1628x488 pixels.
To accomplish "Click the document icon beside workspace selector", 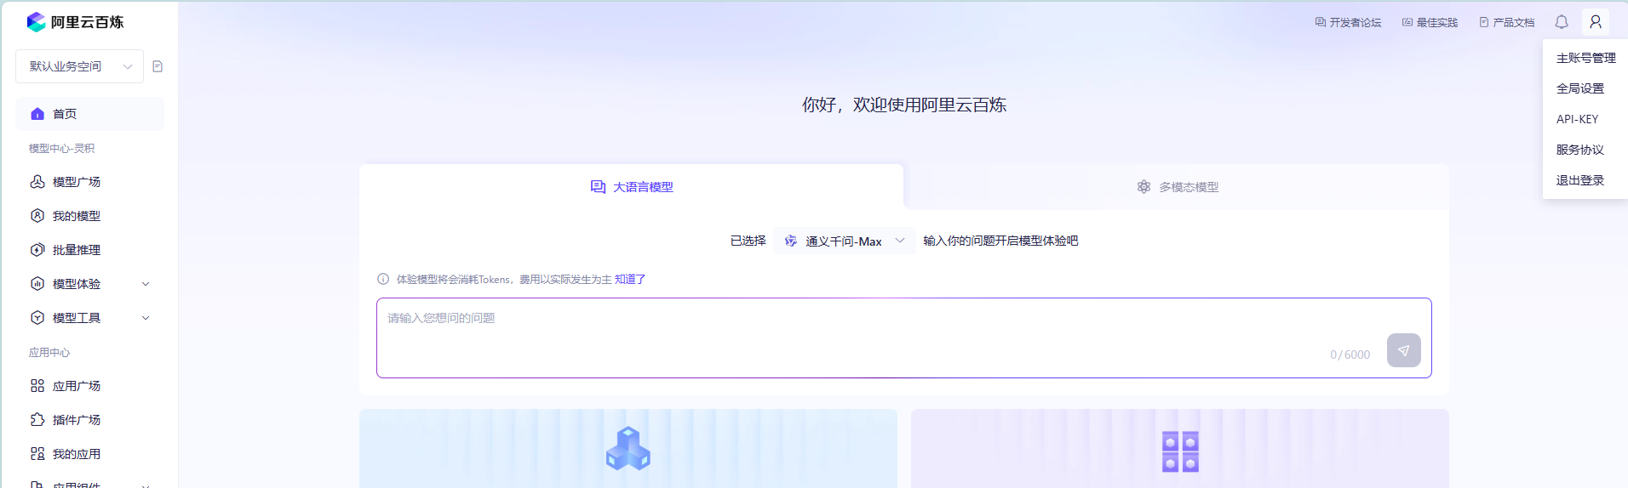I will coord(158,66).
